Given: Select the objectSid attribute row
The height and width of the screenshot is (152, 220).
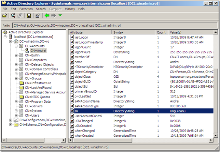Looking at the screenshot, I should point(142,87).
